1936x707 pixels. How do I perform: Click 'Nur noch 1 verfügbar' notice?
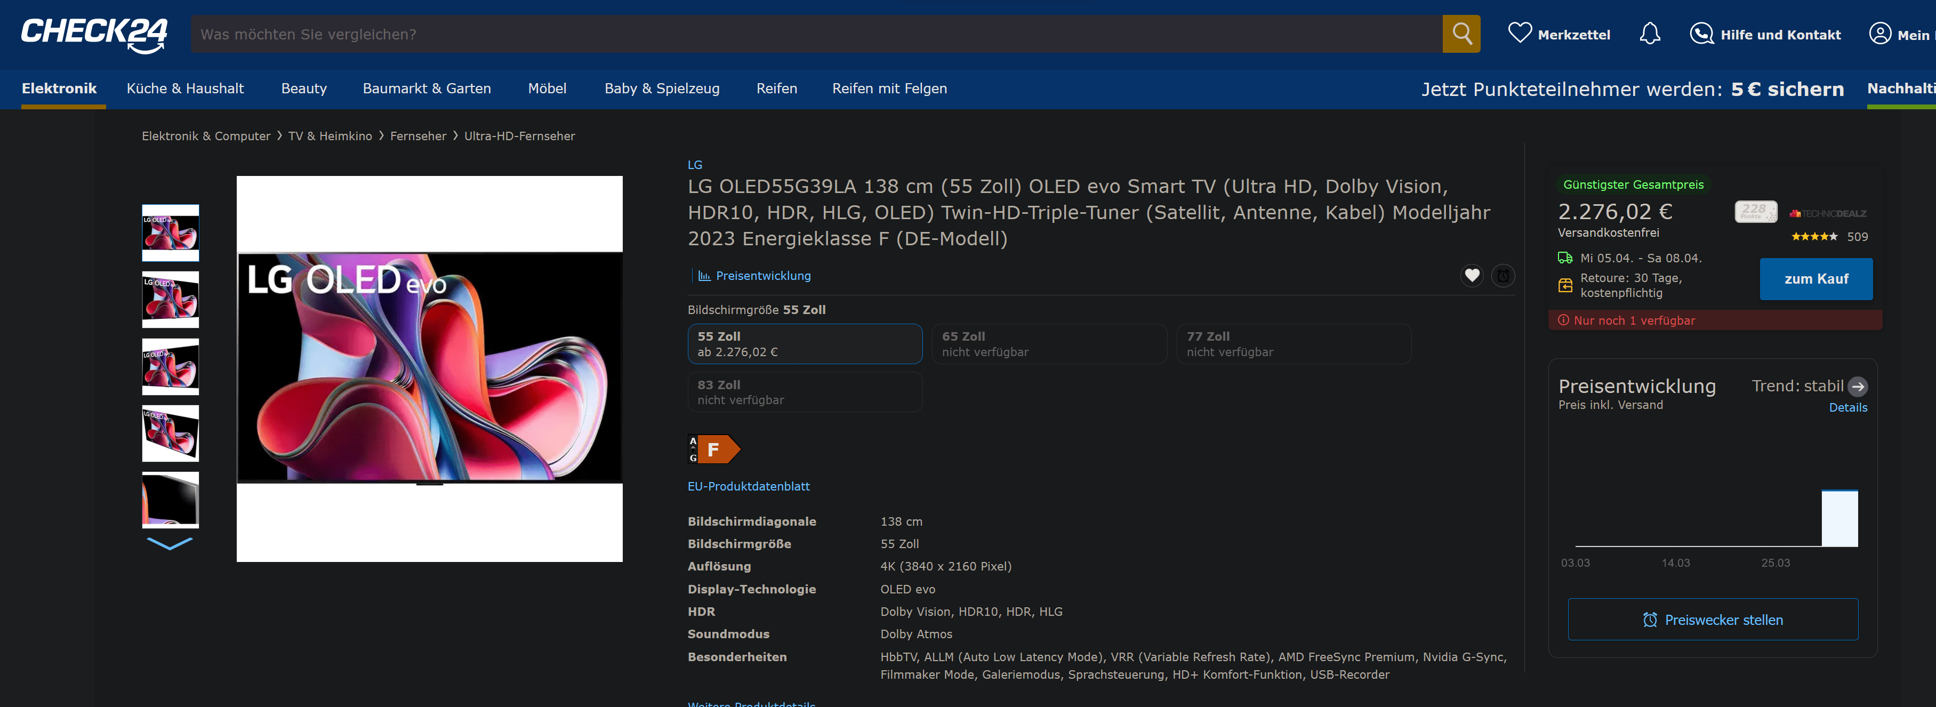click(1714, 320)
